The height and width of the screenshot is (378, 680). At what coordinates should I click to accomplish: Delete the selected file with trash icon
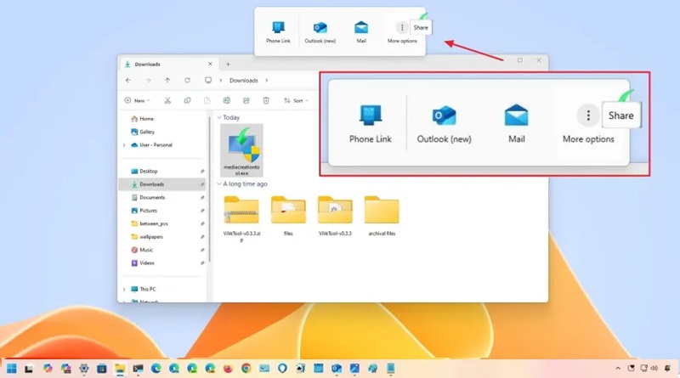(266, 100)
